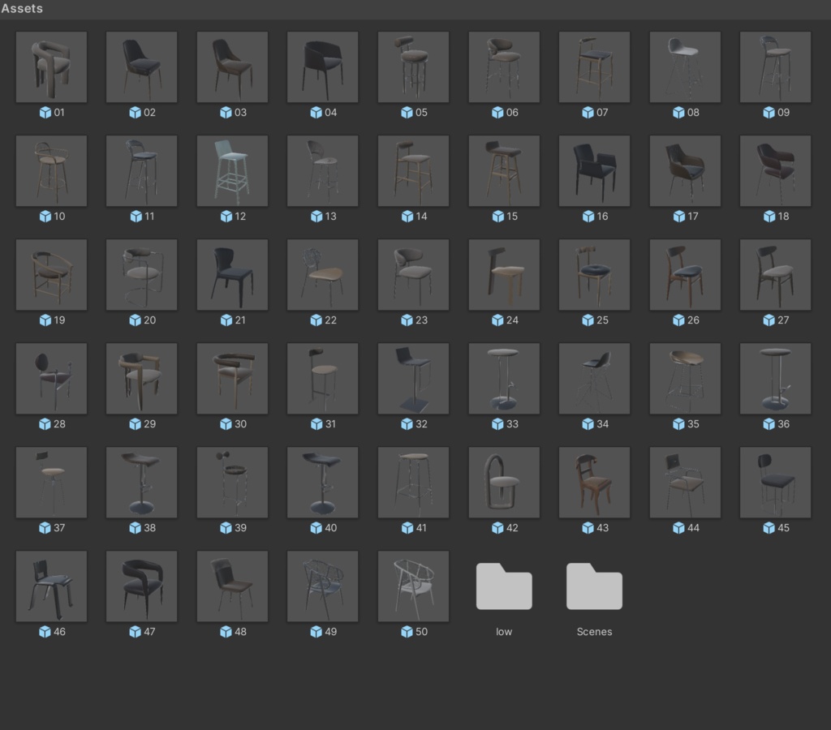Click the prefab icon next to asset 36

pyautogui.click(x=768, y=423)
